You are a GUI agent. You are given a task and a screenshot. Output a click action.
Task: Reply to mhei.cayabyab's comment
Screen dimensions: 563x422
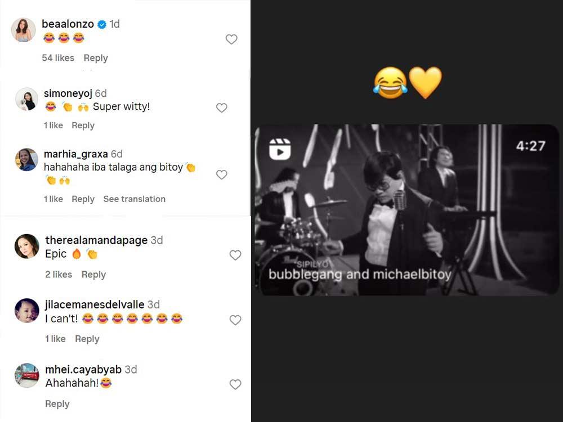click(57, 404)
